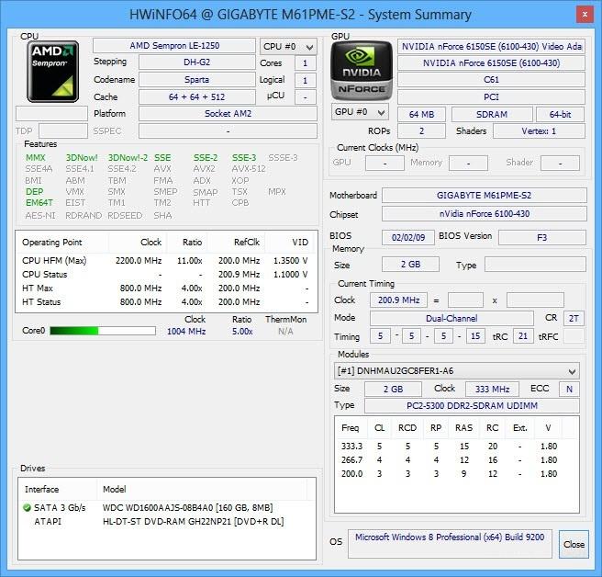602x577 pixels.
Task: Click the Dual-Channel mode field
Action: click(x=451, y=318)
